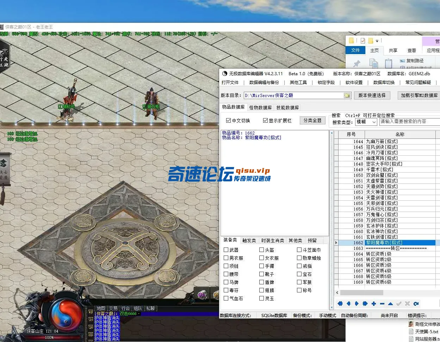Image resolution: width=440 pixels, height=342 pixels.
Task: Click the 版本目录 path field
Action: [293, 95]
